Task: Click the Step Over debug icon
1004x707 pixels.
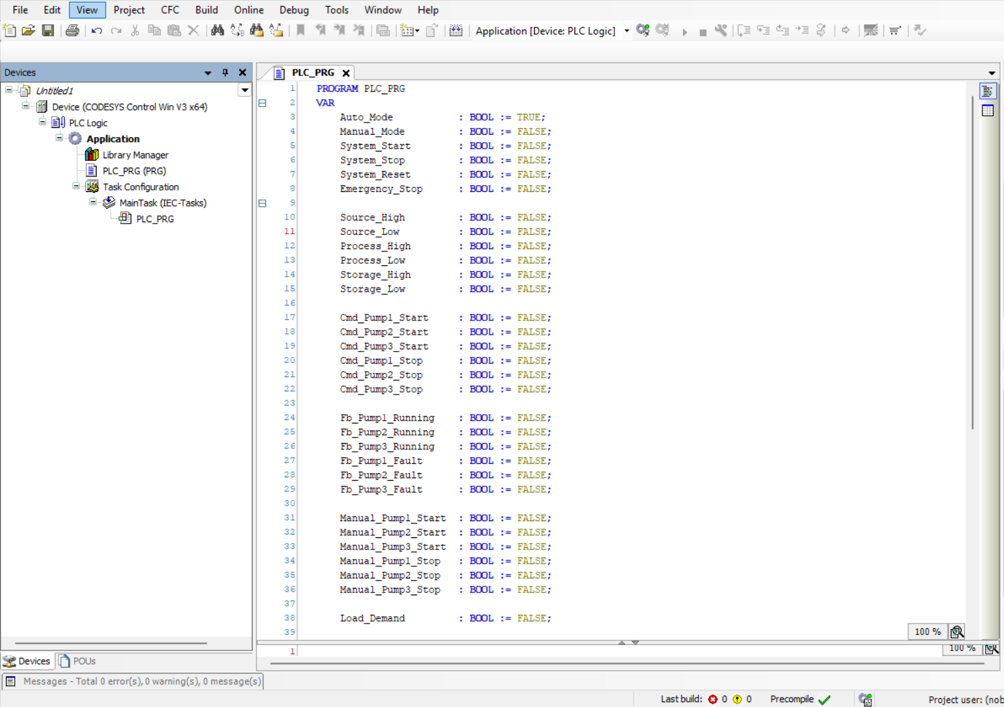Action: (744, 30)
